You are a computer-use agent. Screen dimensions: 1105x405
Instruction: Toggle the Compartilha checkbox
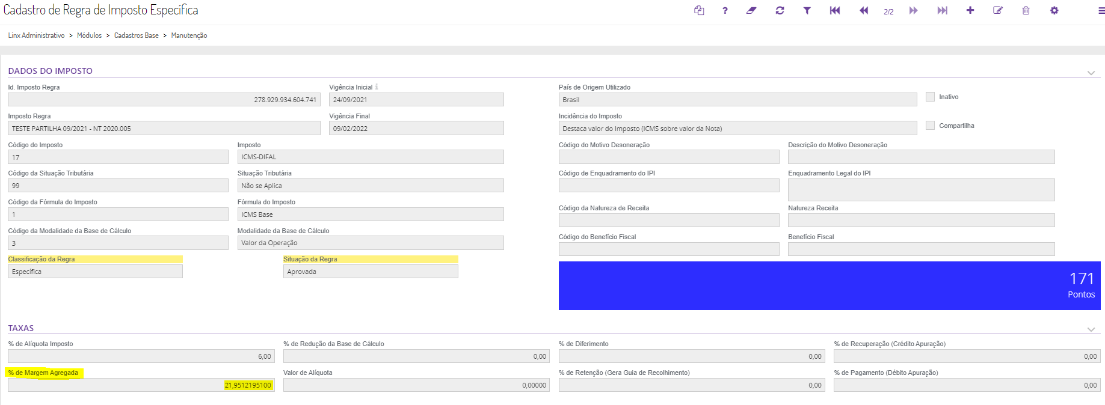[931, 126]
